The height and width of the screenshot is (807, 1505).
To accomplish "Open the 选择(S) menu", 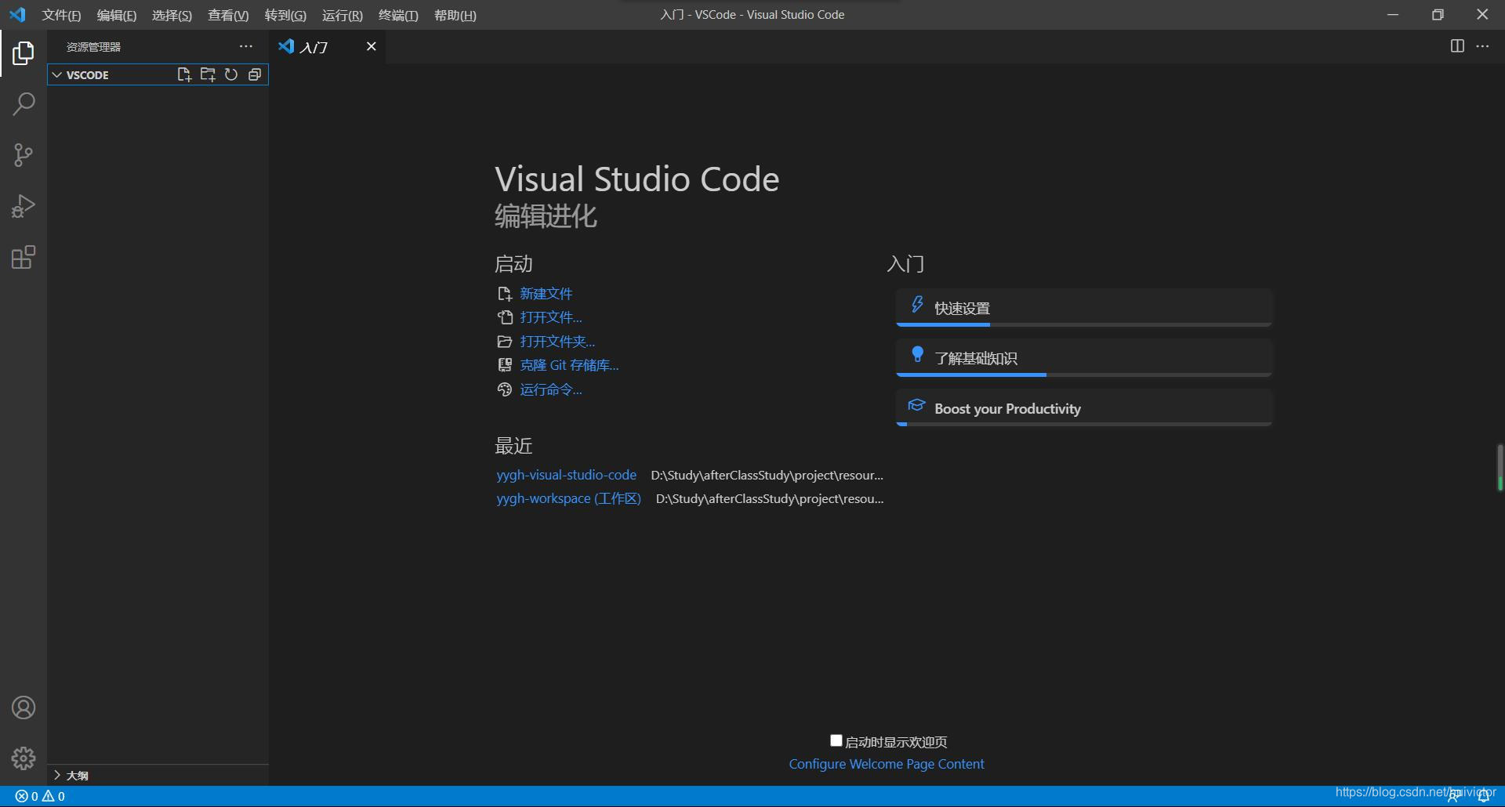I will 172,15.
